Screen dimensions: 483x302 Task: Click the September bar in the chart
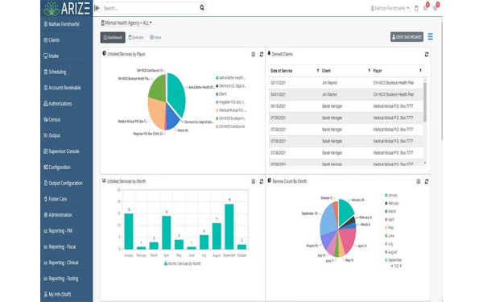(x=229, y=226)
